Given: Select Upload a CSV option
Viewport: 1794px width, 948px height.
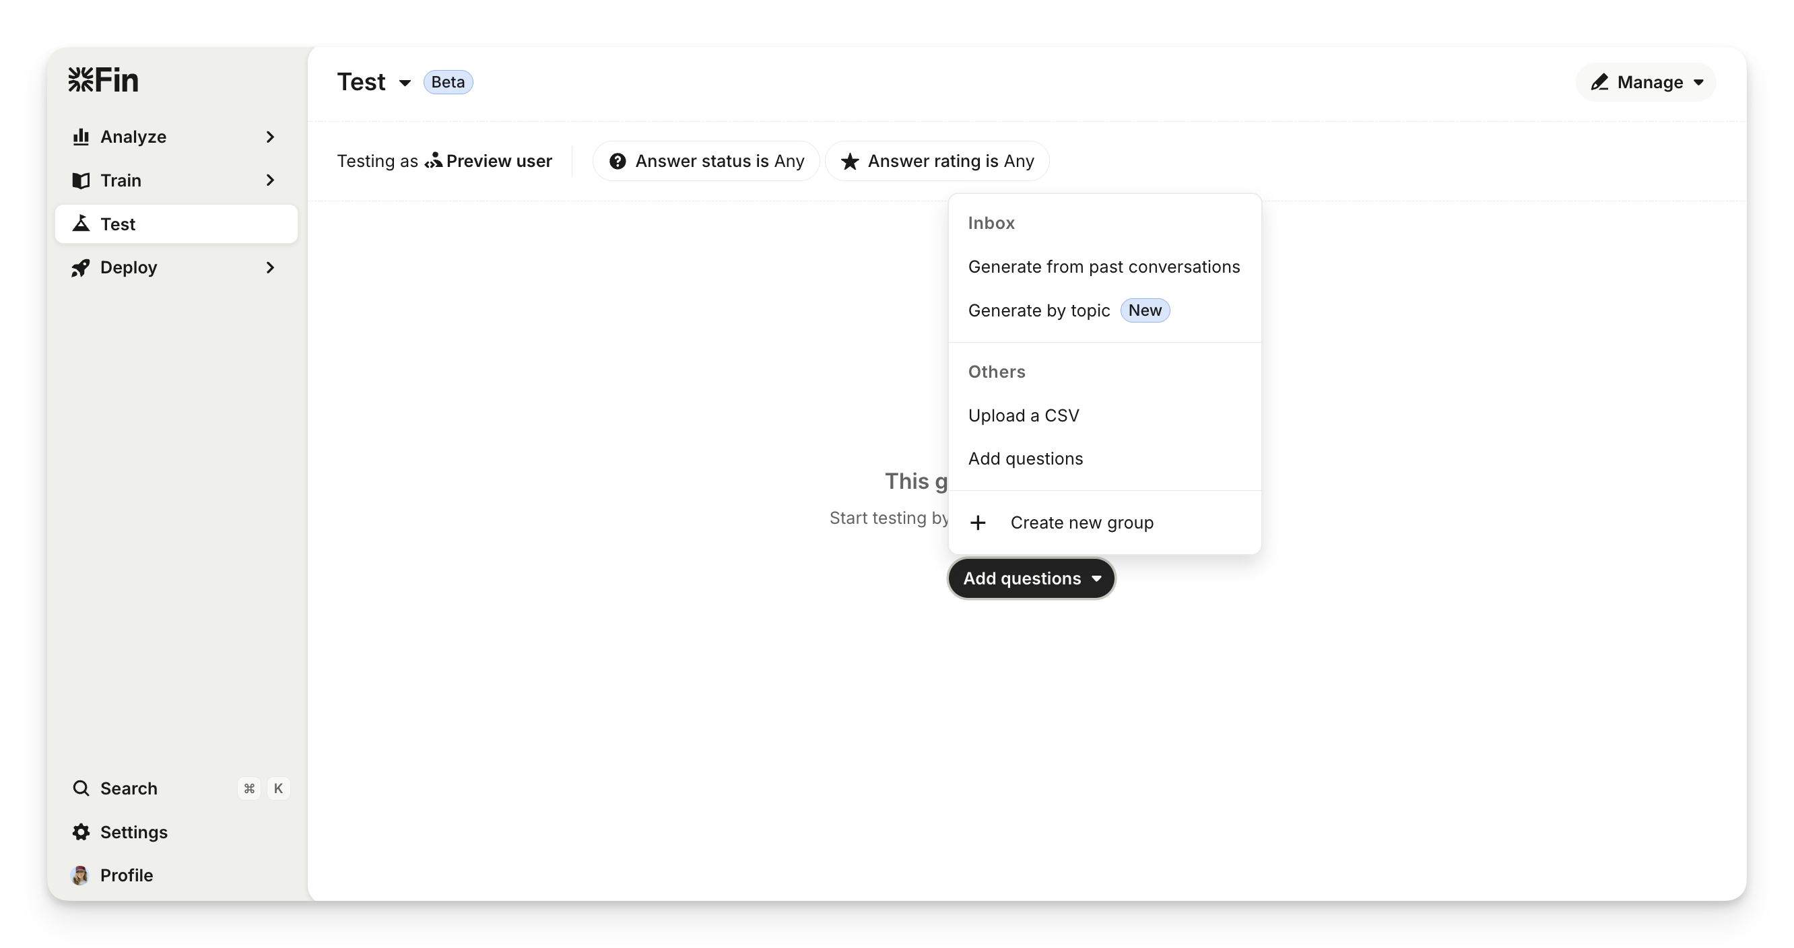Looking at the screenshot, I should tap(1023, 415).
